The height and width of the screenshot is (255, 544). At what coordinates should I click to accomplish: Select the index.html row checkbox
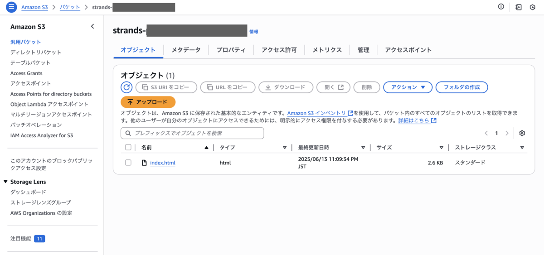pos(128,163)
